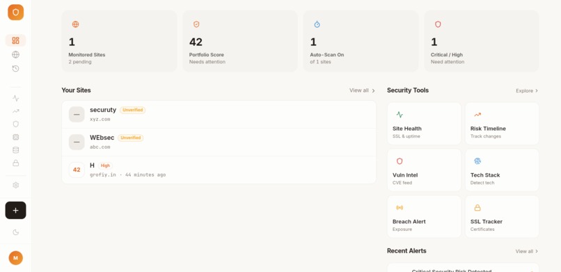Click the SSL Tracker lock icon
The height and width of the screenshot is (272, 561).
point(477,208)
